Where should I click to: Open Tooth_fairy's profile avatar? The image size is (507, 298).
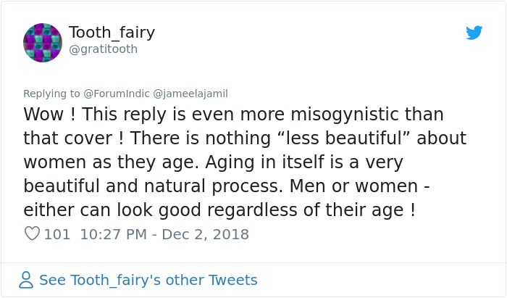point(43,42)
